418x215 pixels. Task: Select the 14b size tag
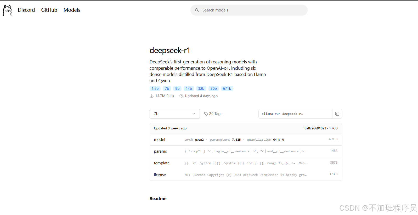point(189,88)
